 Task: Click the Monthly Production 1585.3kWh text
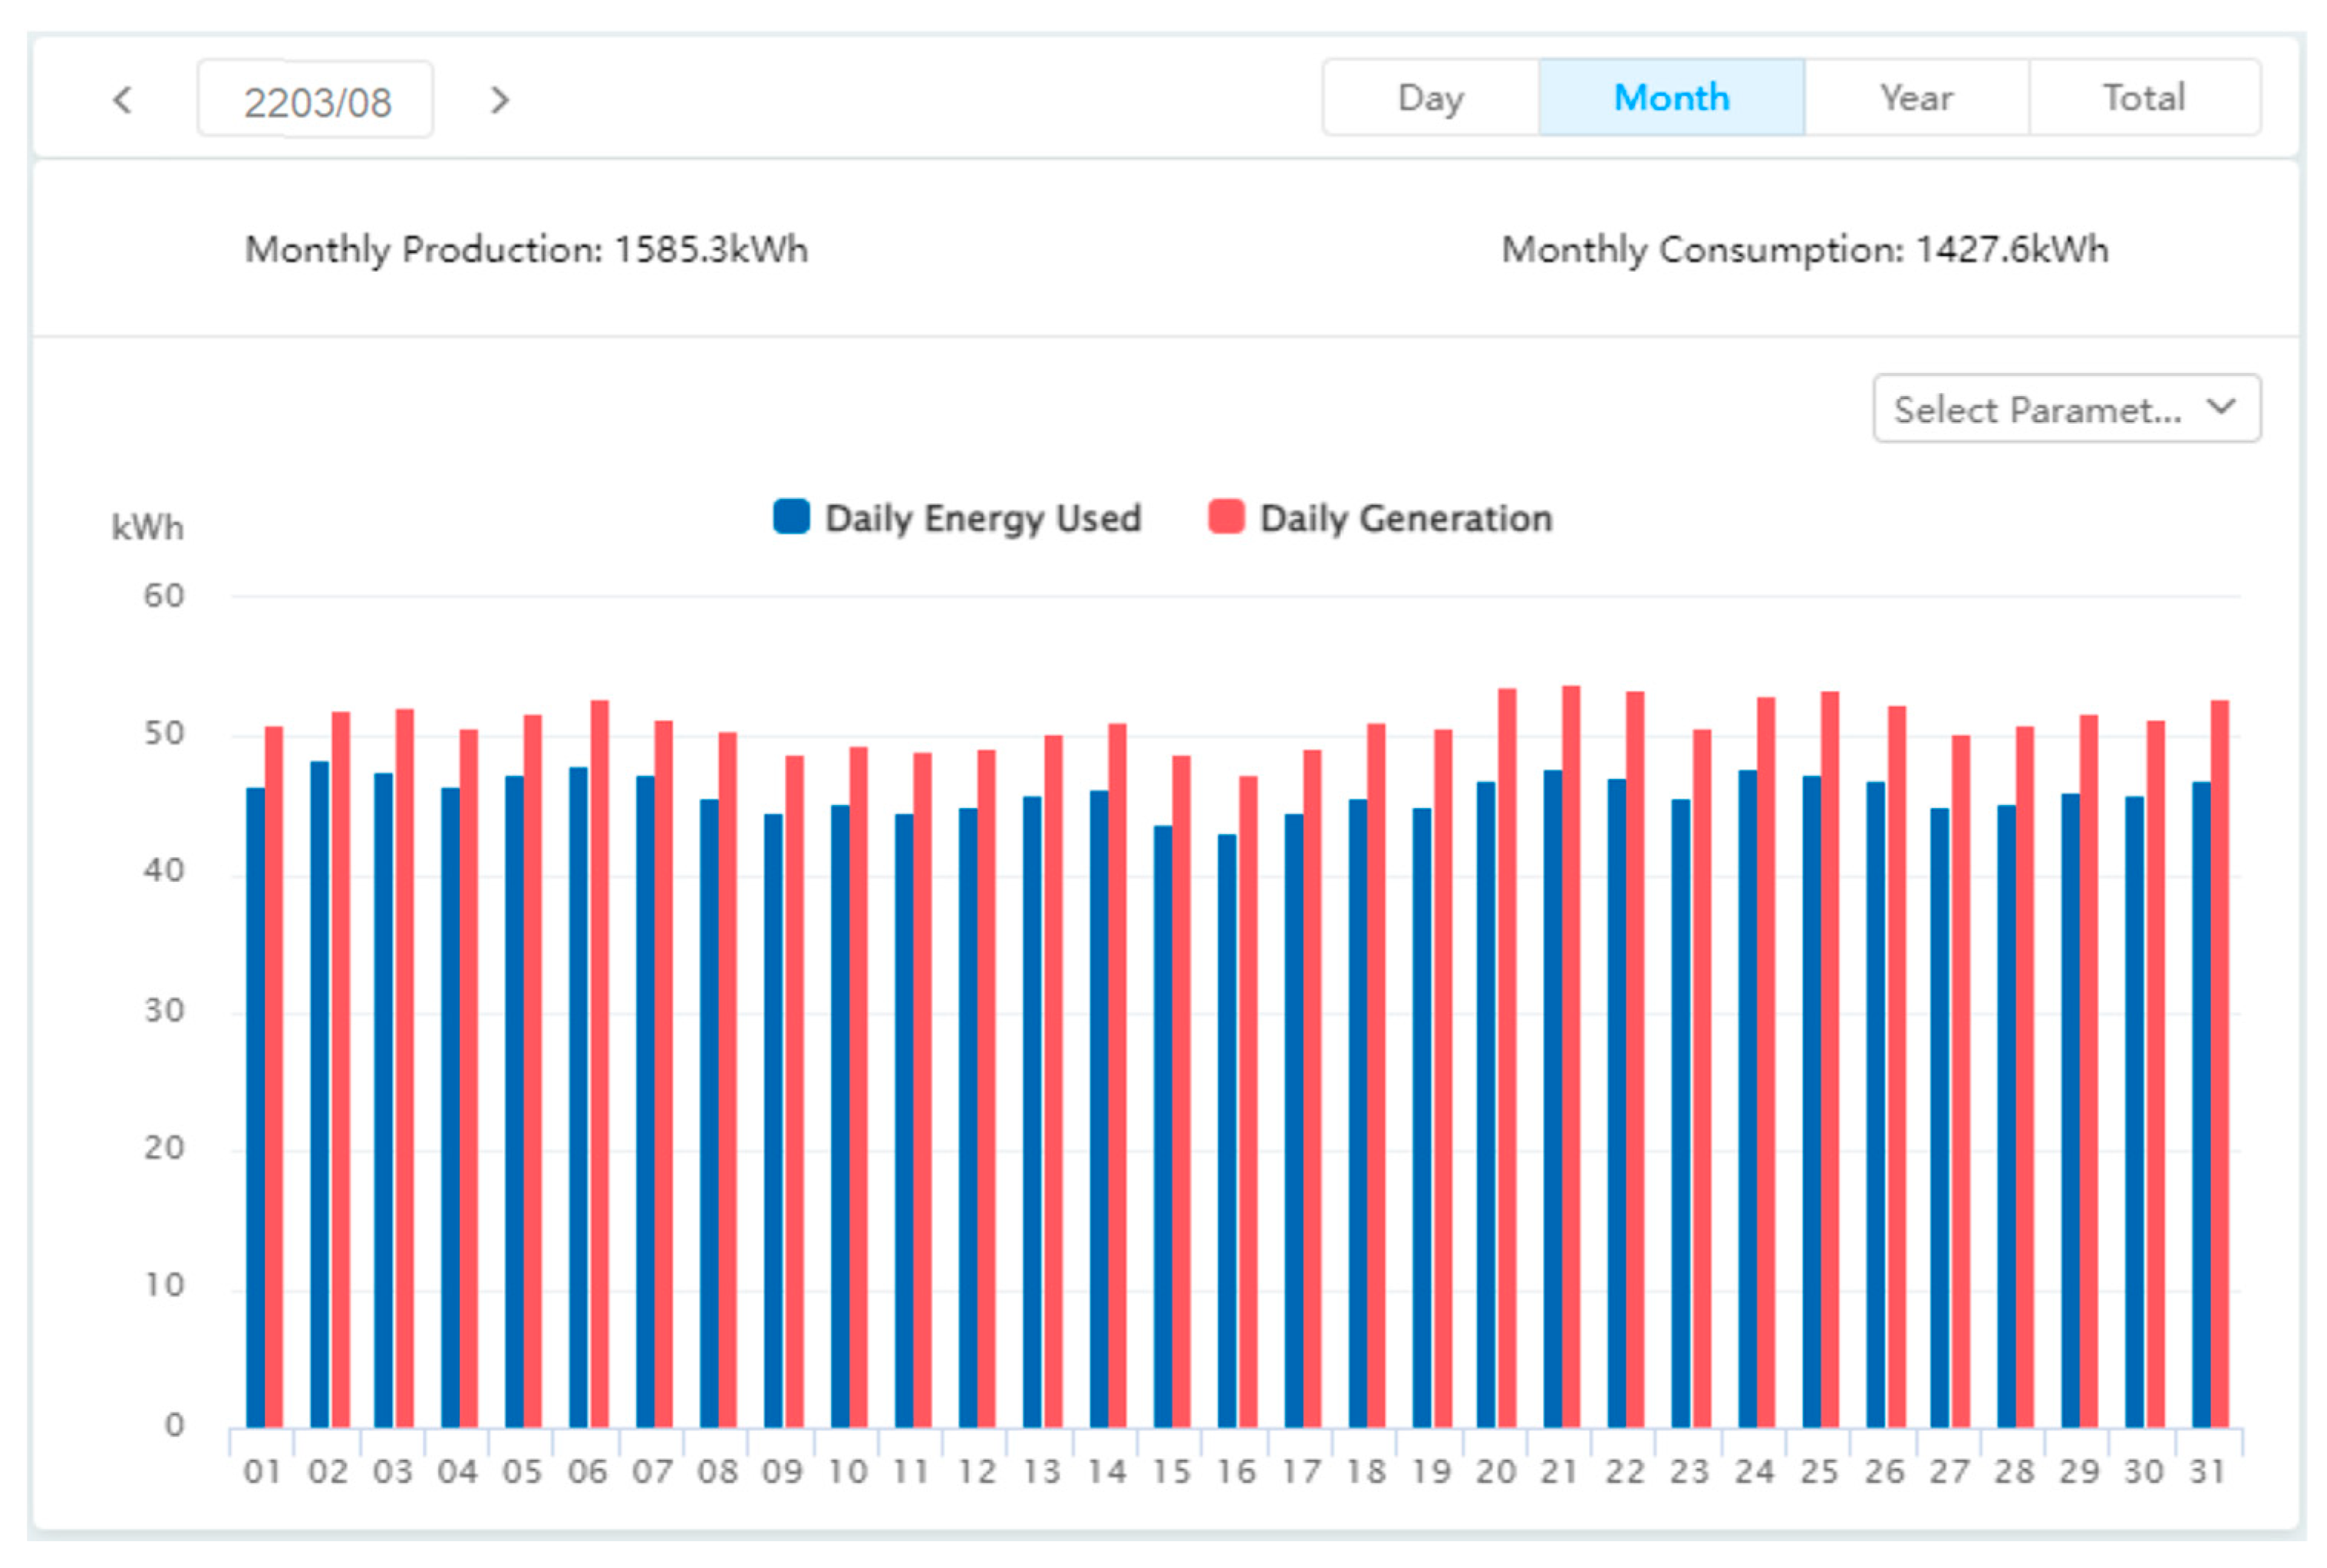(526, 249)
